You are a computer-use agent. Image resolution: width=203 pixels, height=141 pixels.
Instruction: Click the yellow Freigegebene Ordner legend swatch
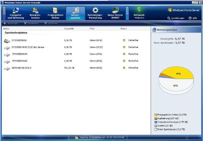[156, 115]
